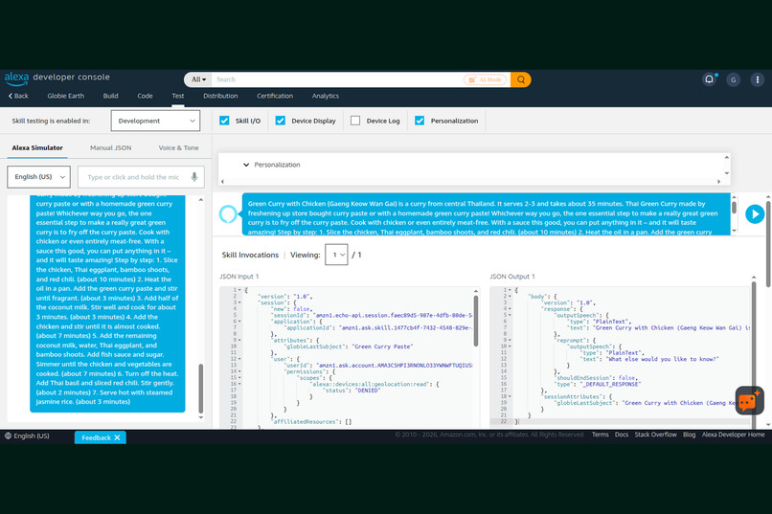Click the personalization panel scroll-left arrow
Image resolution: width=772 pixels, height=514 pixels.
click(222, 182)
